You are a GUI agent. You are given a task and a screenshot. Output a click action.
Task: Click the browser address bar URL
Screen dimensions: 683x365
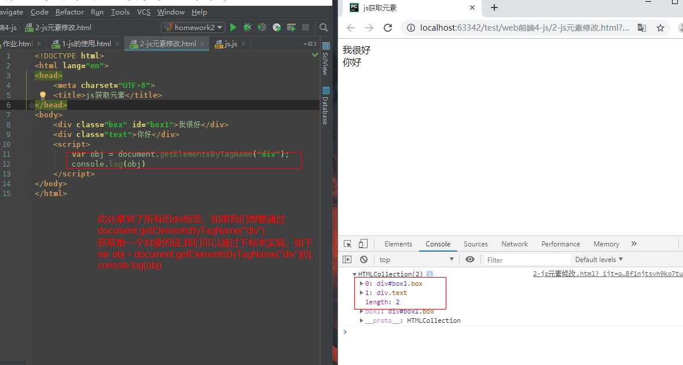pyautogui.click(x=524, y=28)
